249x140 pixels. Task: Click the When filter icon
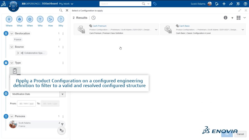(x=30, y=19)
